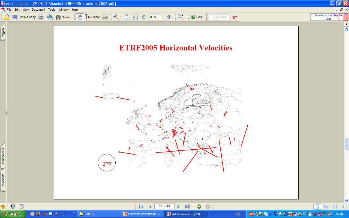The width and height of the screenshot is (349, 218).
Task: Open the Window menu
Action: point(64,10)
